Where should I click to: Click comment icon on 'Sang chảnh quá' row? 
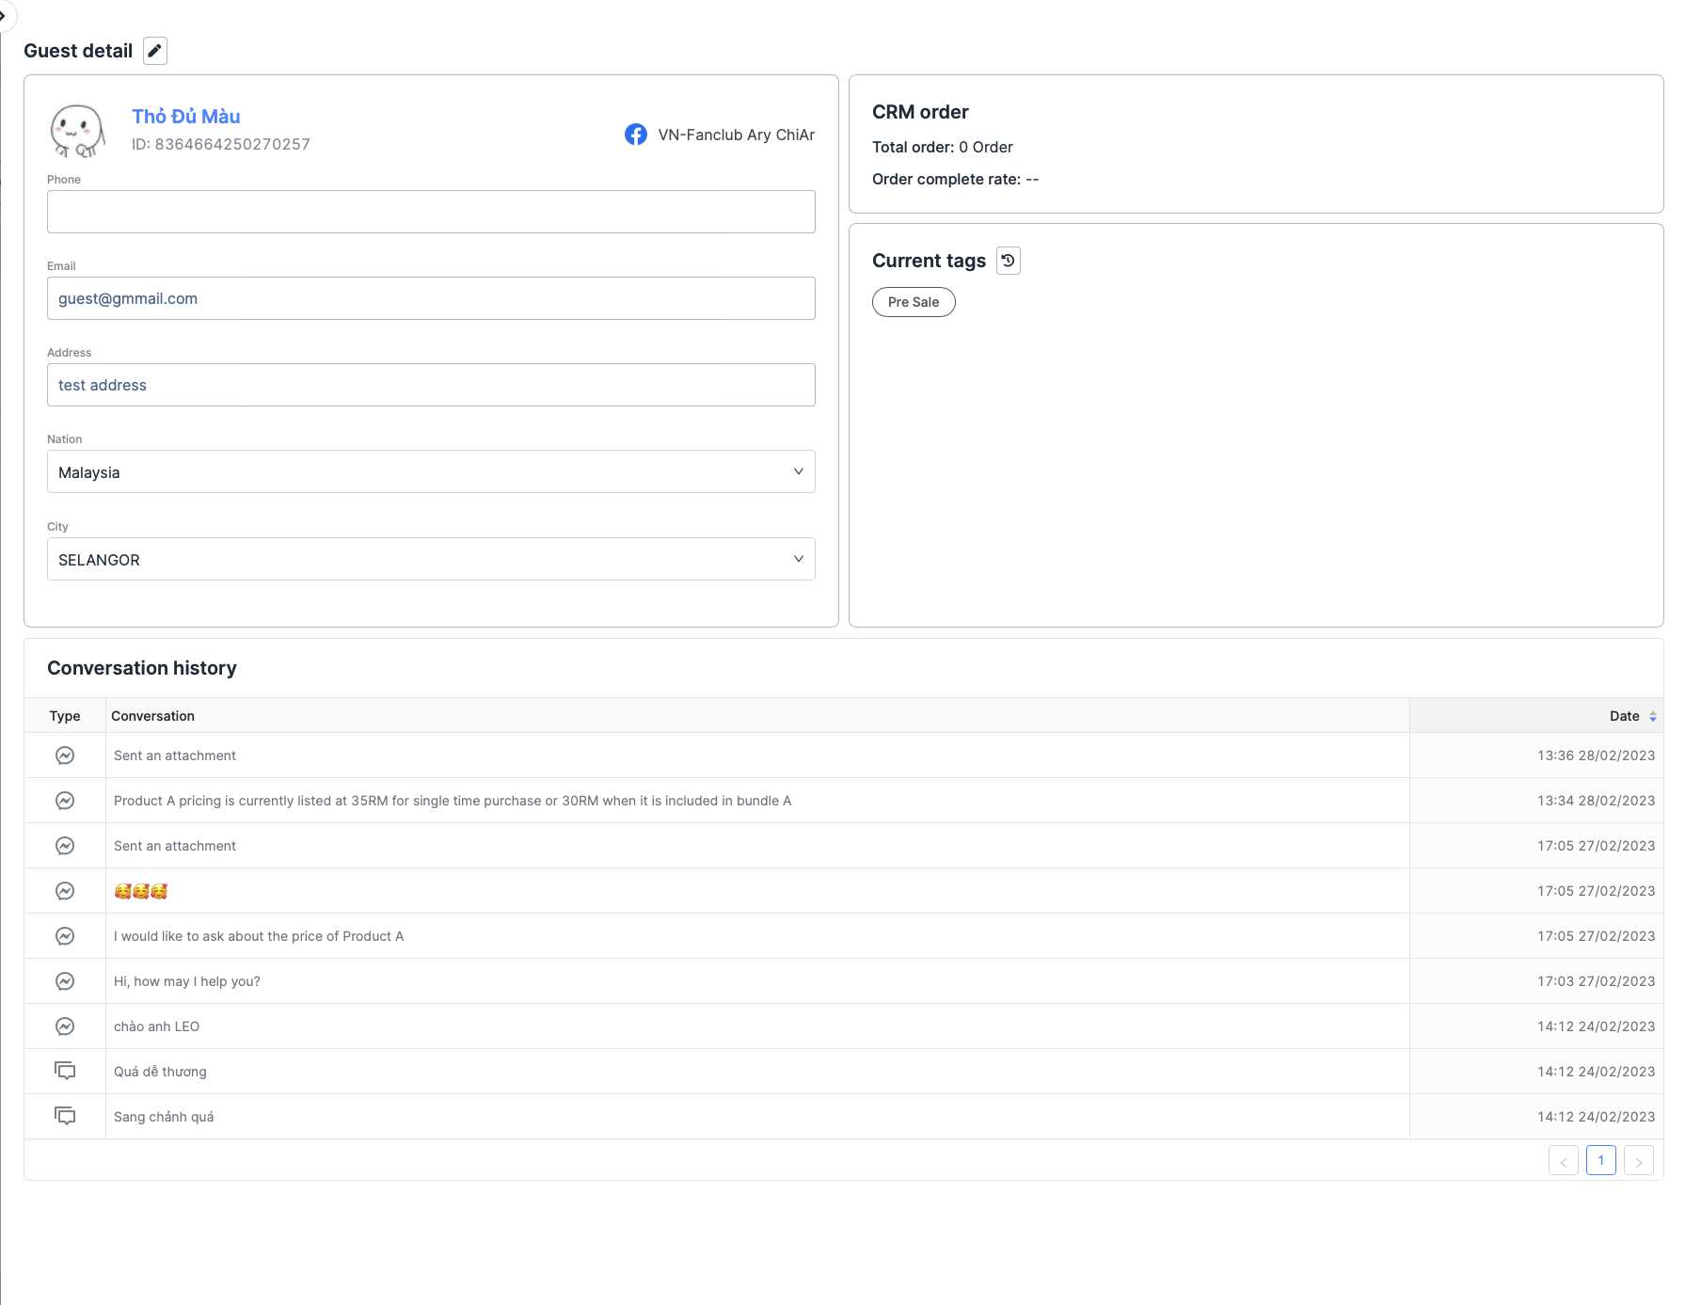(65, 1116)
